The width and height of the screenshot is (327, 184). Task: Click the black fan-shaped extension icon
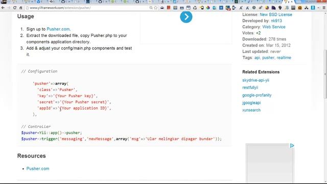(x=307, y=8)
